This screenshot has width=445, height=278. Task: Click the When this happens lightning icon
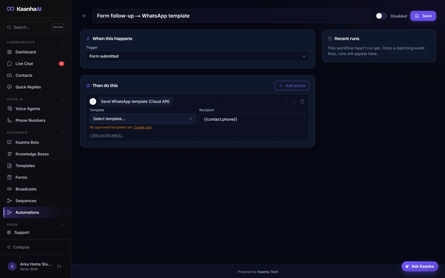tap(88, 39)
